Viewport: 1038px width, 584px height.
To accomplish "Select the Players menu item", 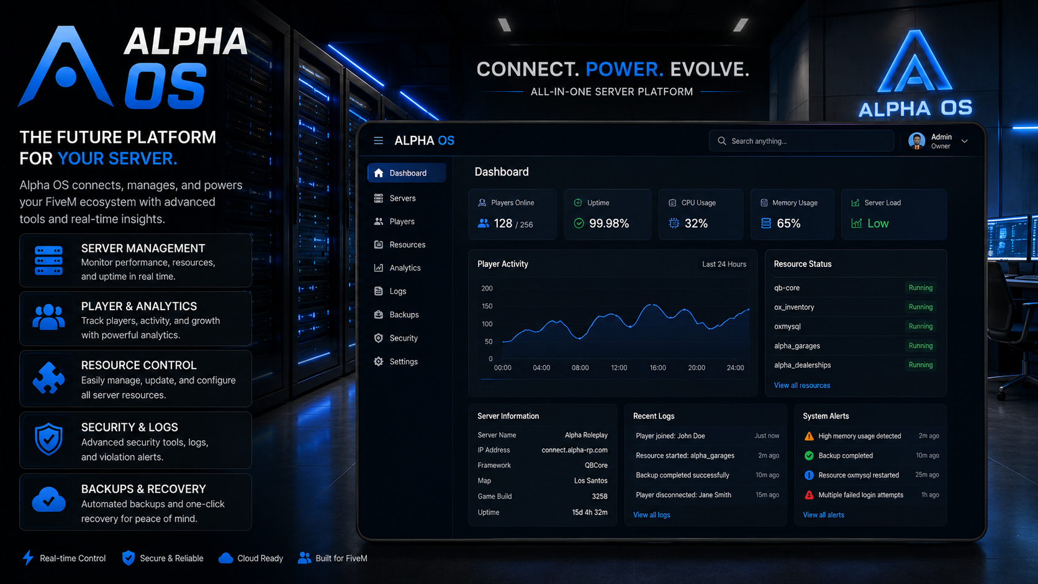I will click(407, 222).
